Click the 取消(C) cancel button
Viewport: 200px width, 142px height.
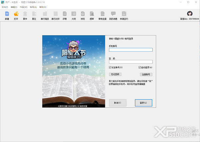pyautogui.click(x=118, y=103)
